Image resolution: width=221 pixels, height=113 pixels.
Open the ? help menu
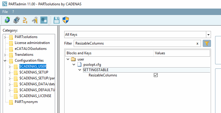coord(13,12)
